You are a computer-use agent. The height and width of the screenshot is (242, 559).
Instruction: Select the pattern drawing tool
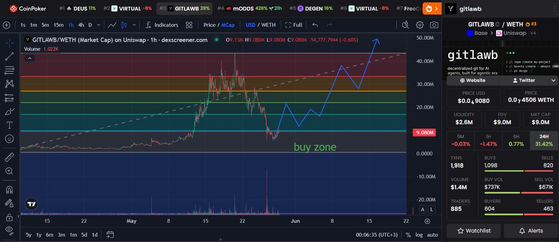click(x=9, y=84)
